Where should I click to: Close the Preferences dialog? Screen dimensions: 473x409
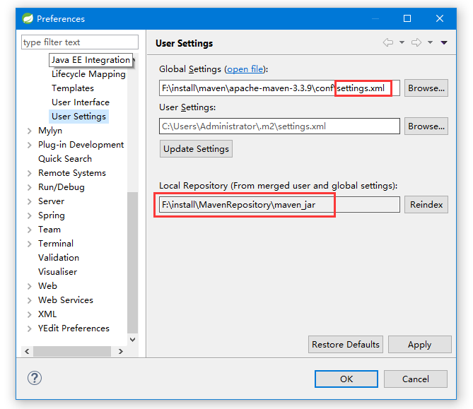(440, 18)
